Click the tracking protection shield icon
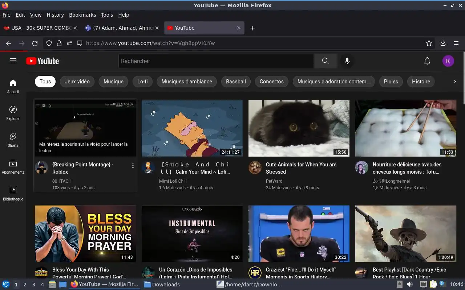Screen dimensions: 465x290 coord(49,43)
